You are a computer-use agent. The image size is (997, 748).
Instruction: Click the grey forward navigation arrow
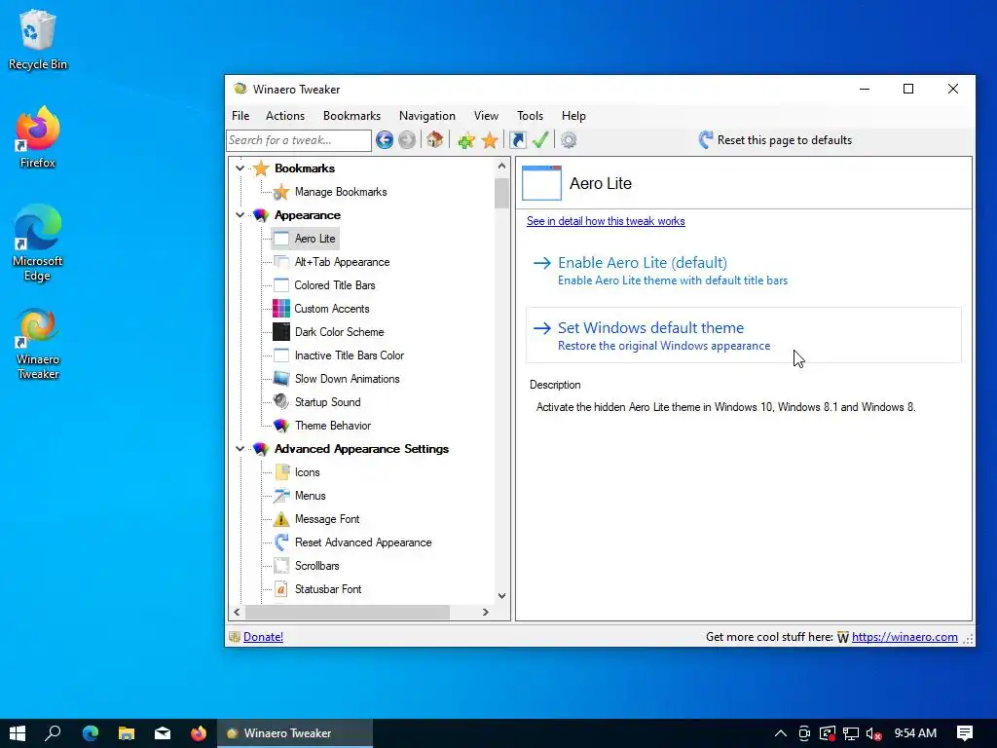407,140
